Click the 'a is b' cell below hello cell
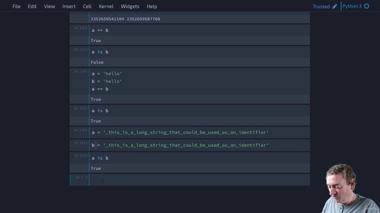Viewport: 380px width, 213px height. point(199,111)
